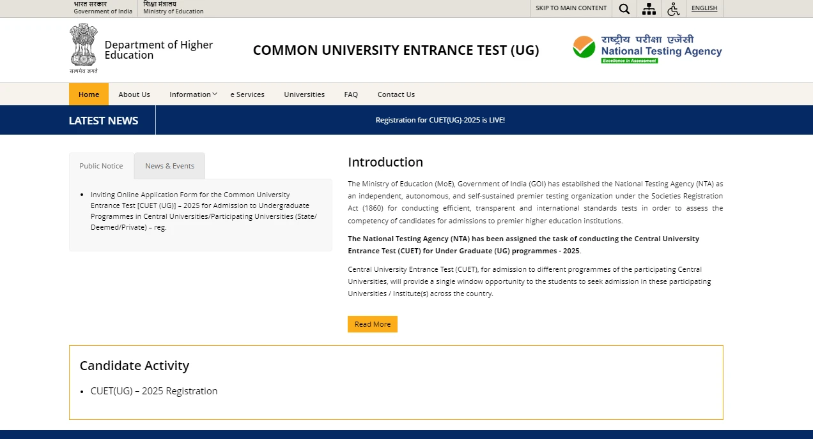Click the National Testing Agency logo

646,48
